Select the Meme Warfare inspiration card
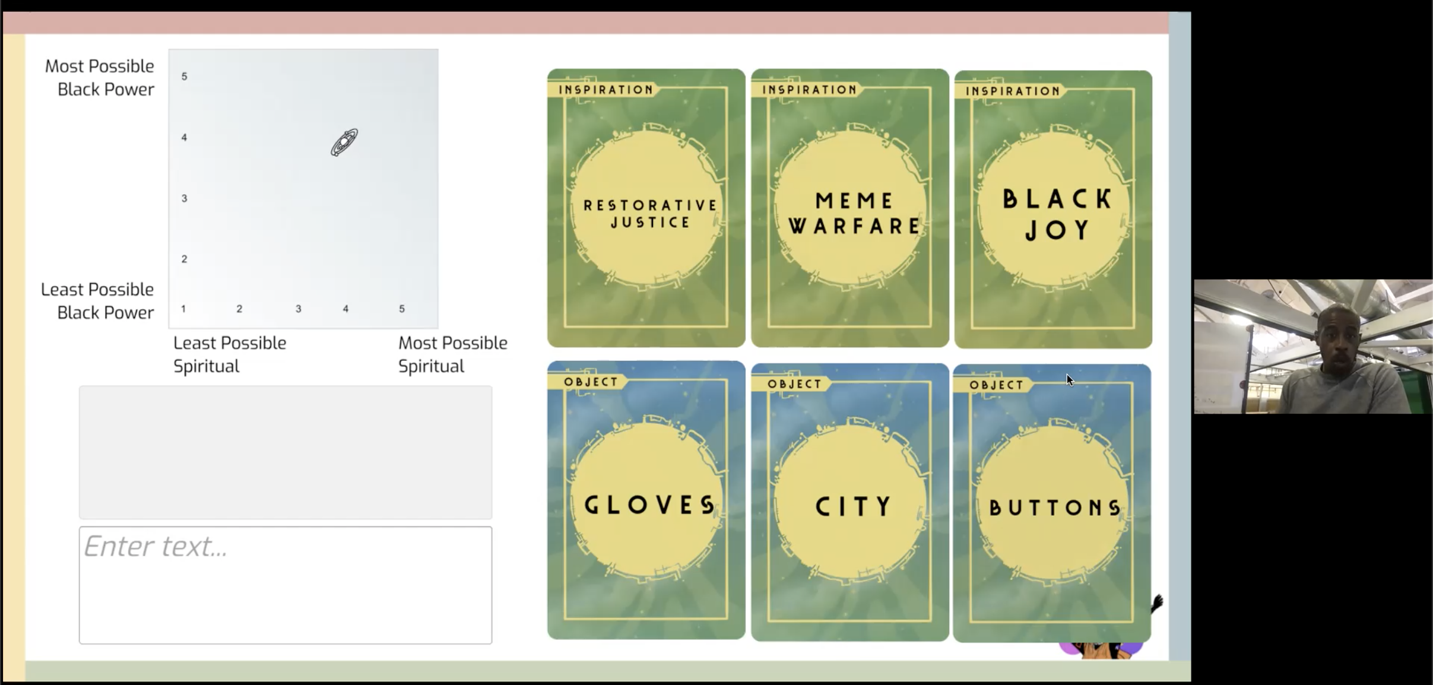Viewport: 1433px width, 685px height. pos(849,208)
